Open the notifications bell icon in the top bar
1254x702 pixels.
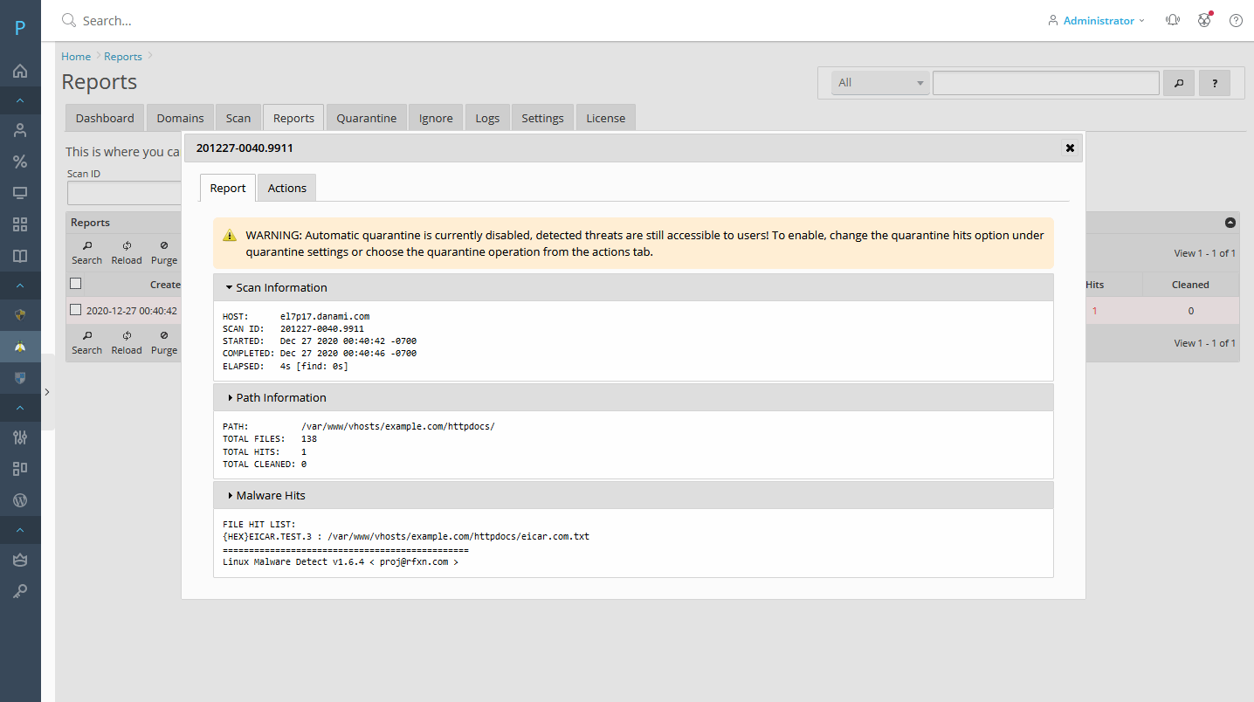click(x=1173, y=20)
